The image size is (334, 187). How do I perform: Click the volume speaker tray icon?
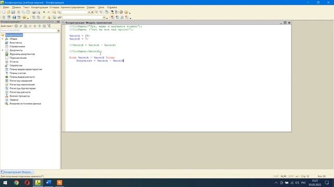coord(297,183)
